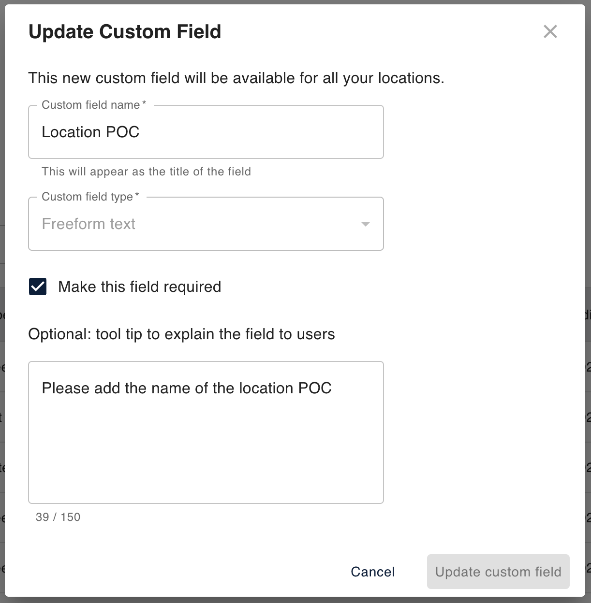
Task: Click the 39 / 150 character counter
Action: pos(57,517)
